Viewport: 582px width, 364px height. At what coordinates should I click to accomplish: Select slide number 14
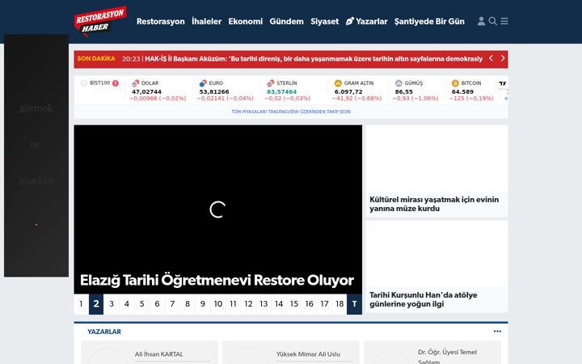coord(279,304)
